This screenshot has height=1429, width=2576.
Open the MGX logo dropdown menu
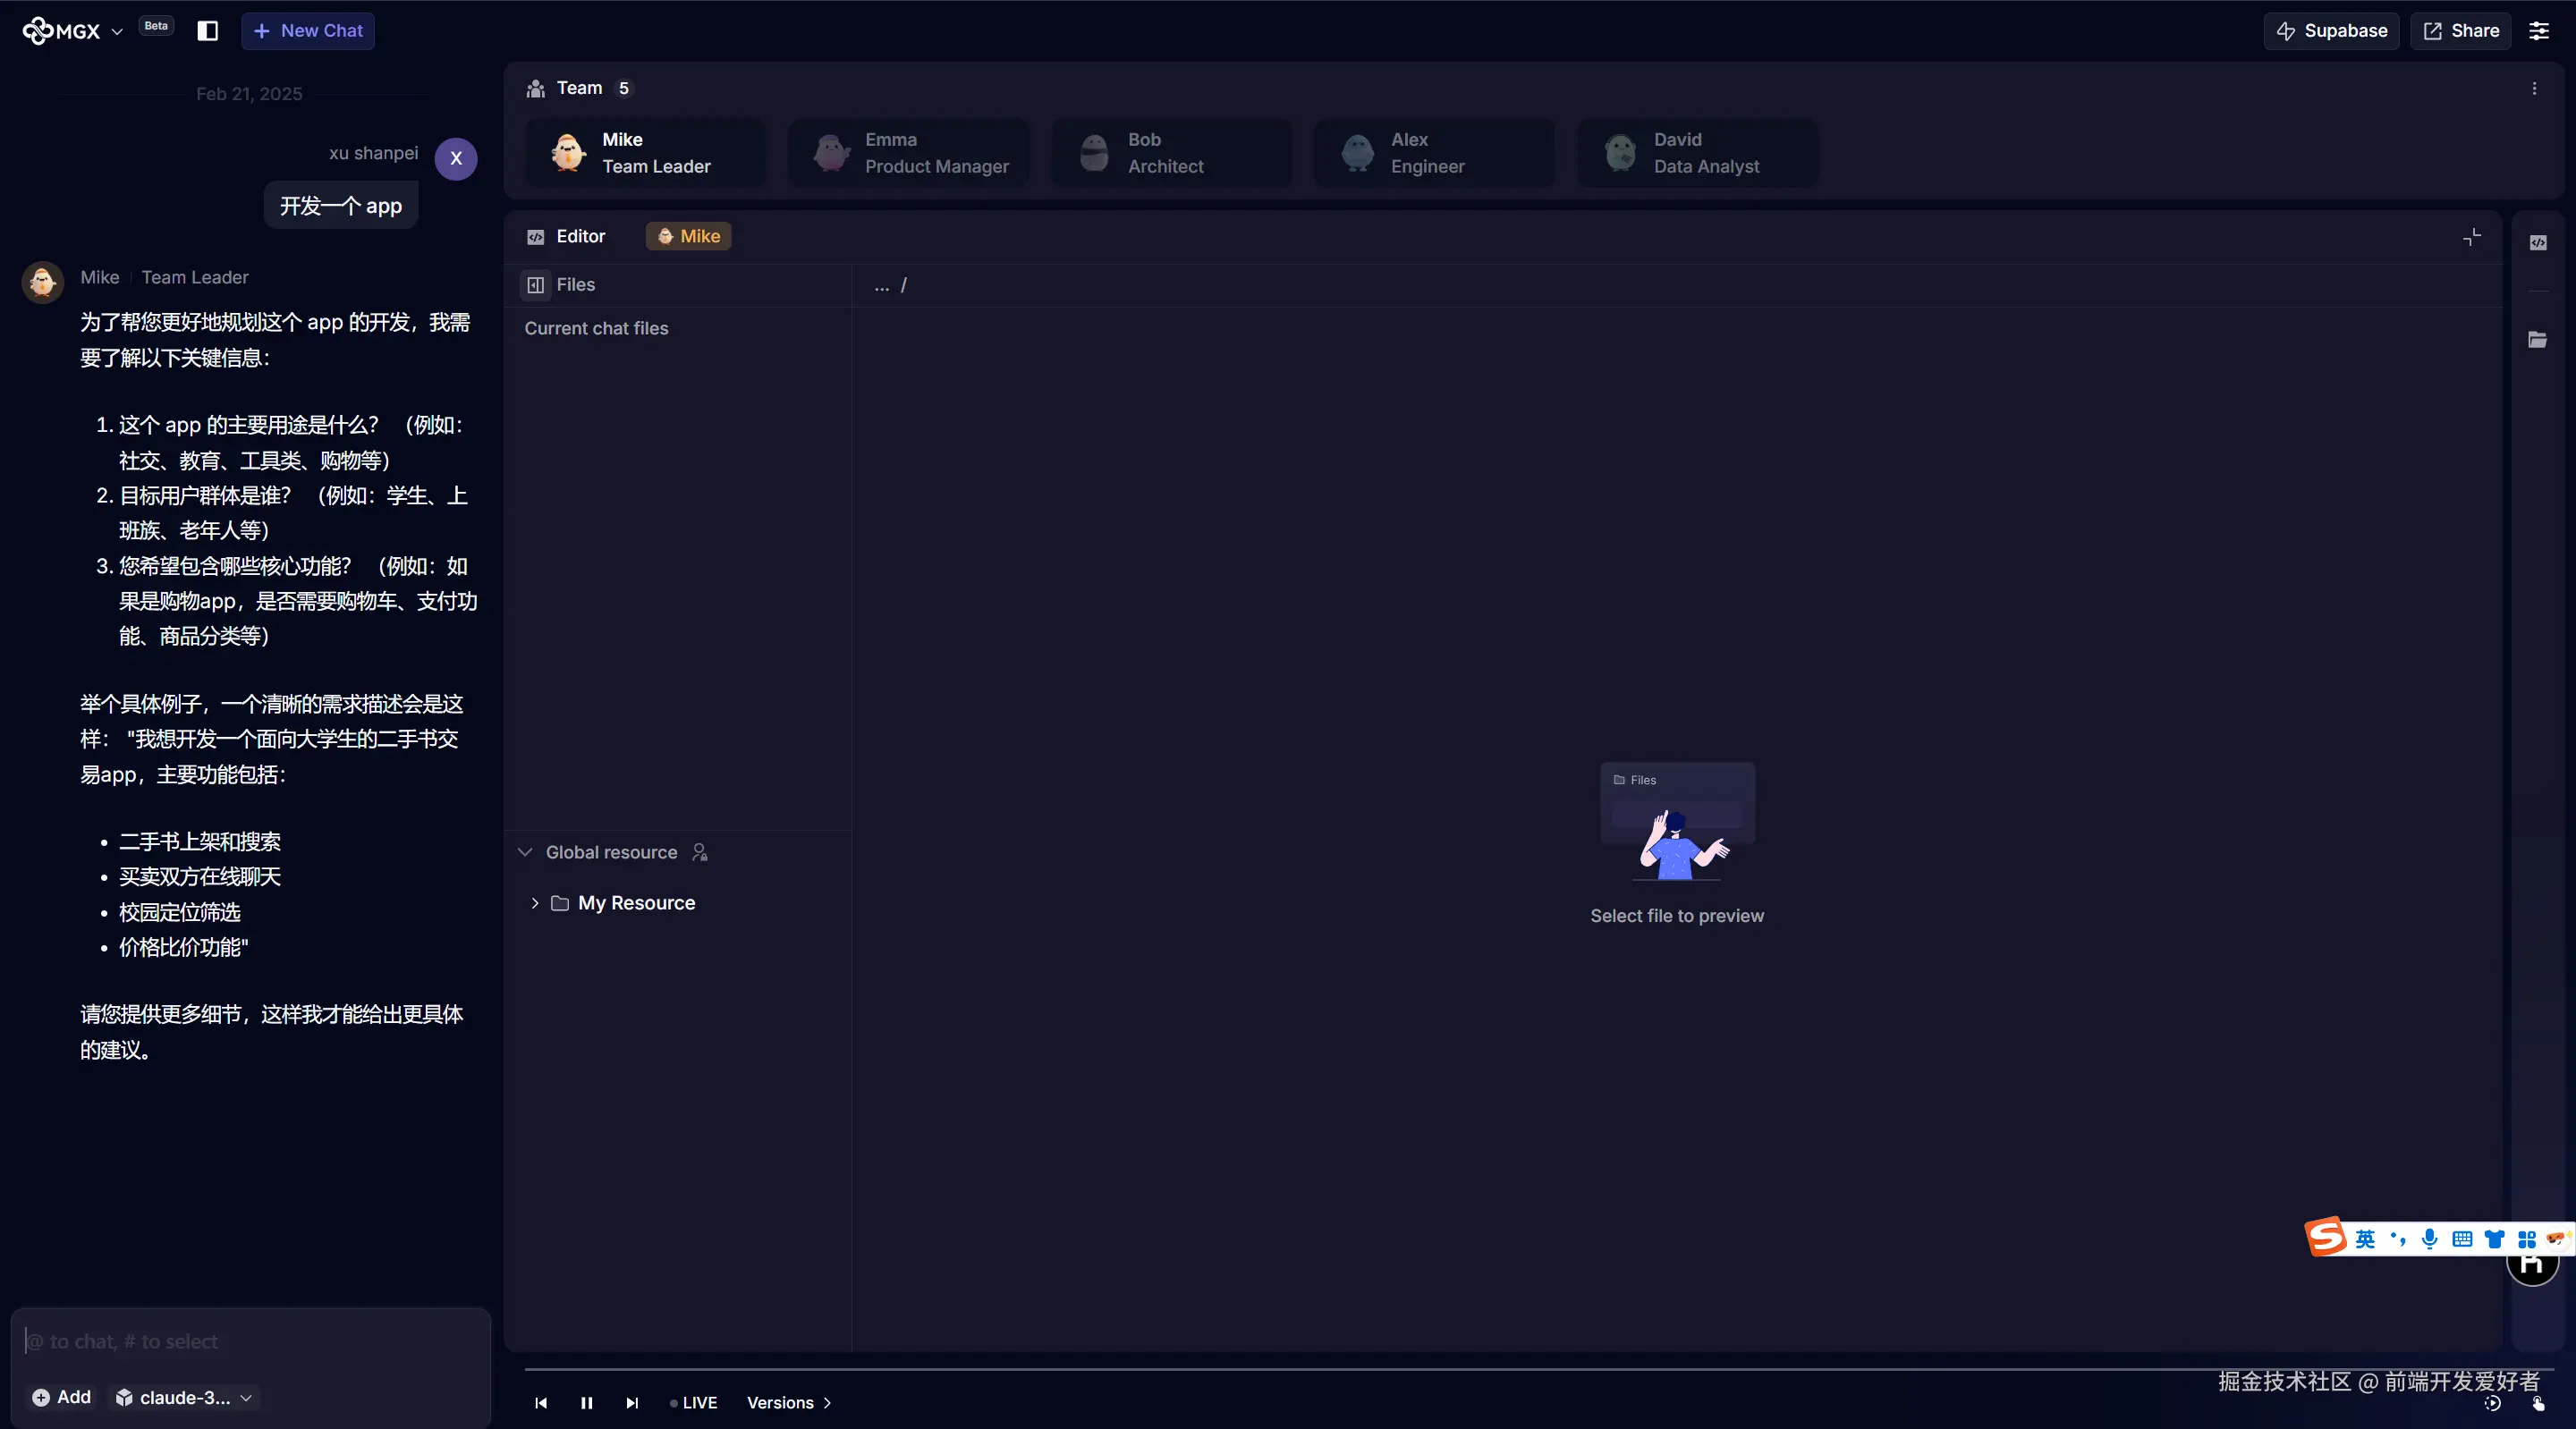[x=117, y=32]
